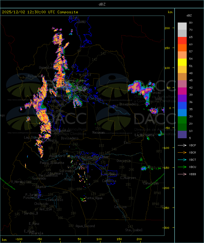Pick the light blue 30-35 dBZ swatch
This screenshot has height=243, width=204.
coord(182,113)
